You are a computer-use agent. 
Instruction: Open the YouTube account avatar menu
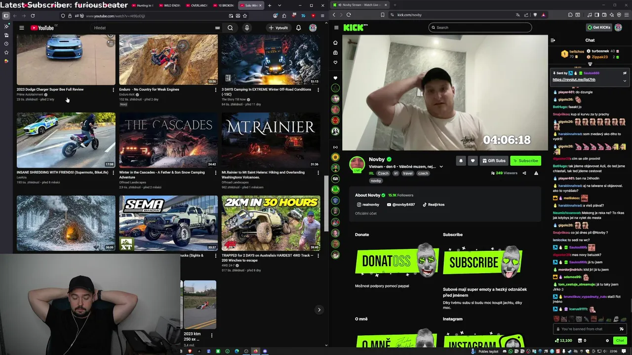click(x=313, y=28)
